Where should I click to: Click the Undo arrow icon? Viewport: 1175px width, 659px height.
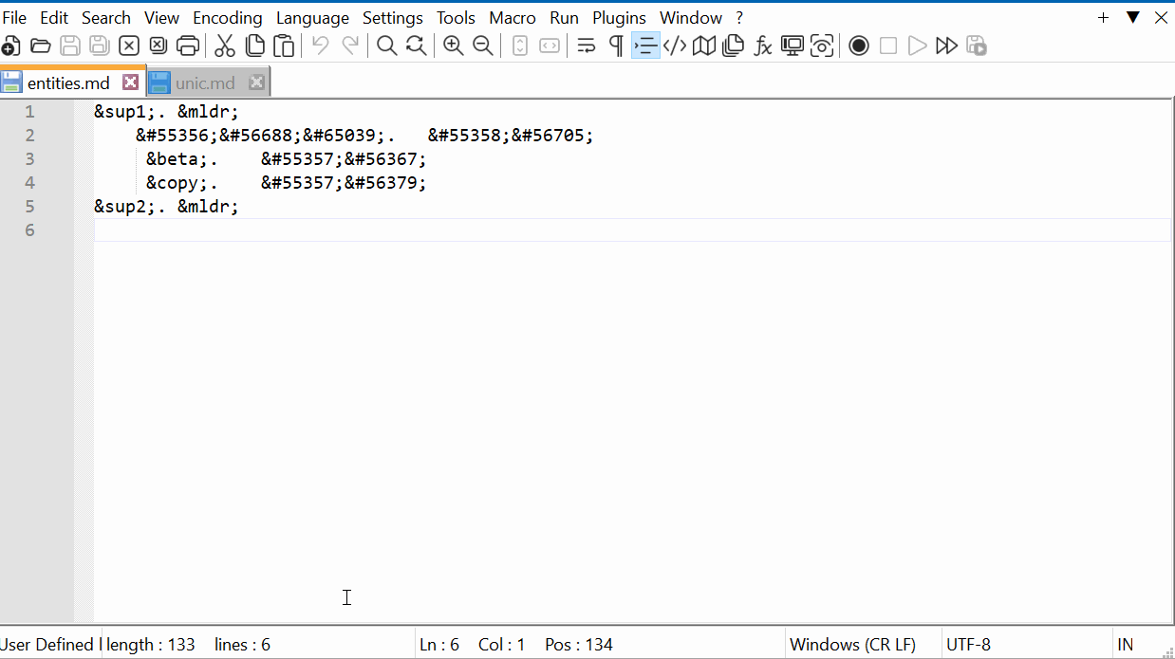(x=321, y=46)
